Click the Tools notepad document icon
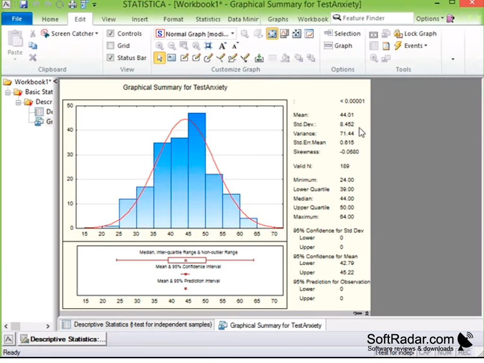Screen dimensions: 484x363 pos(386,46)
